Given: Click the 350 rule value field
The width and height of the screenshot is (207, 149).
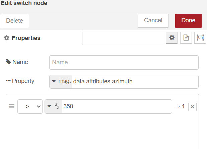Looking at the screenshot, I should [x=117, y=106].
